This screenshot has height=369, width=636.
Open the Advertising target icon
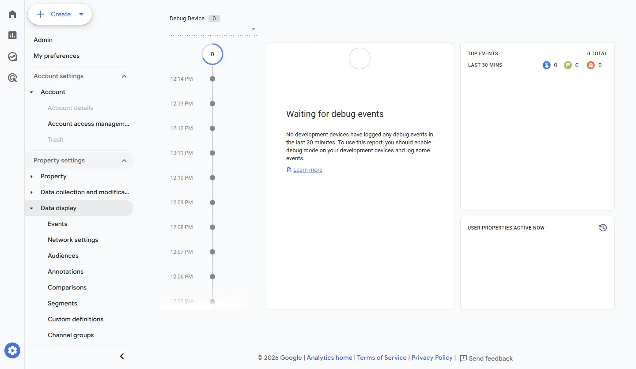12,78
